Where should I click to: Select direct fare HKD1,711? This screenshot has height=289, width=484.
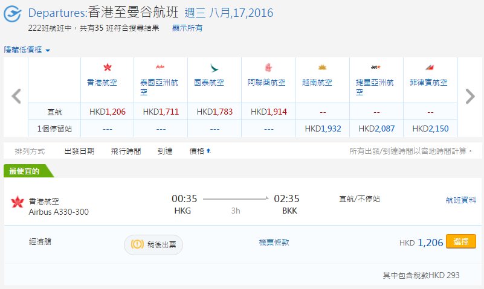point(161,112)
